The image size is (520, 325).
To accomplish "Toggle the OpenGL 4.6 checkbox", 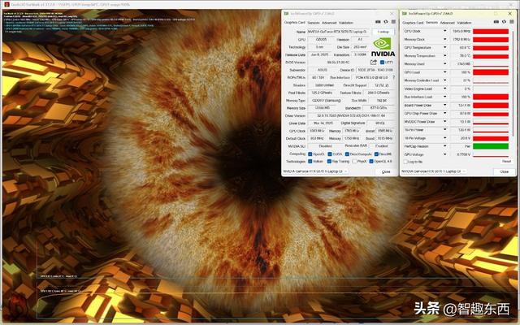I will tap(371, 162).
